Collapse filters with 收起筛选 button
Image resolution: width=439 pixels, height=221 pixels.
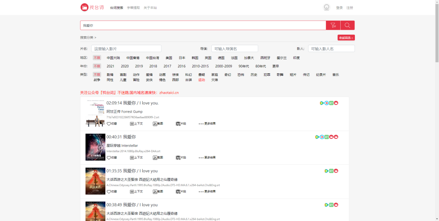tap(346, 37)
